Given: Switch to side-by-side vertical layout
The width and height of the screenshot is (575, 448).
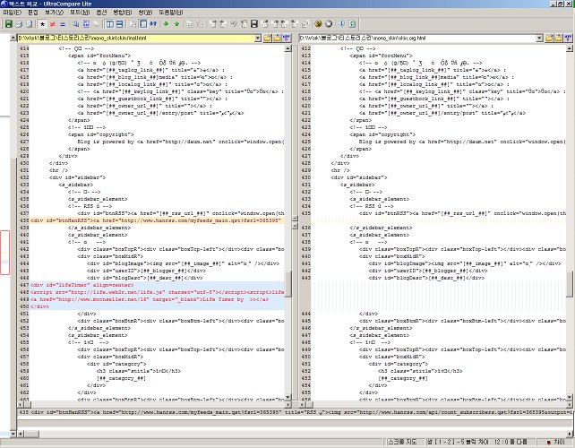Looking at the screenshot, I should 109,24.
